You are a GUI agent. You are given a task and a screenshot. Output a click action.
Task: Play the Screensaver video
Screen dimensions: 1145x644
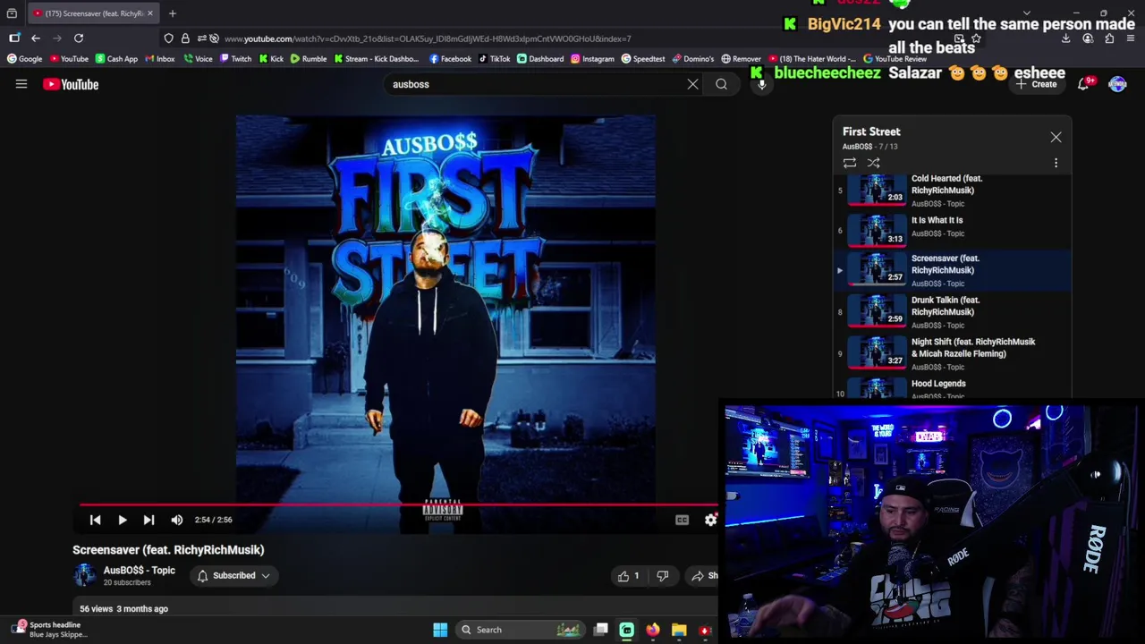point(123,520)
